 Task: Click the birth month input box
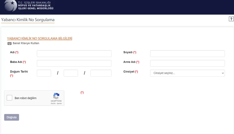pos(71,73)
